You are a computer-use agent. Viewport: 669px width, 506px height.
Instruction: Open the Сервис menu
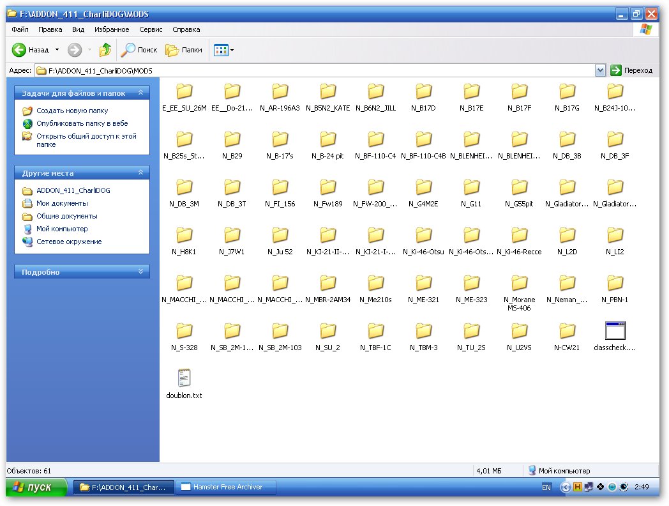click(150, 29)
